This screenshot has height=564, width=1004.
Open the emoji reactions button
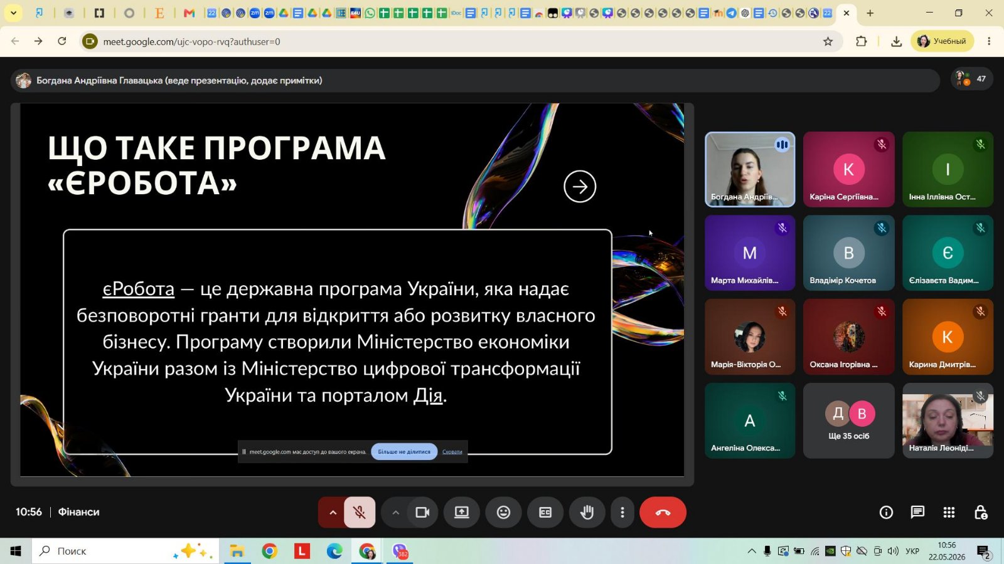(503, 513)
